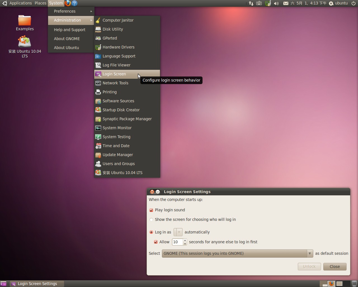358x287 pixels.
Task: Launch Firefox from the top panel icon
Action: click(x=68, y=3)
